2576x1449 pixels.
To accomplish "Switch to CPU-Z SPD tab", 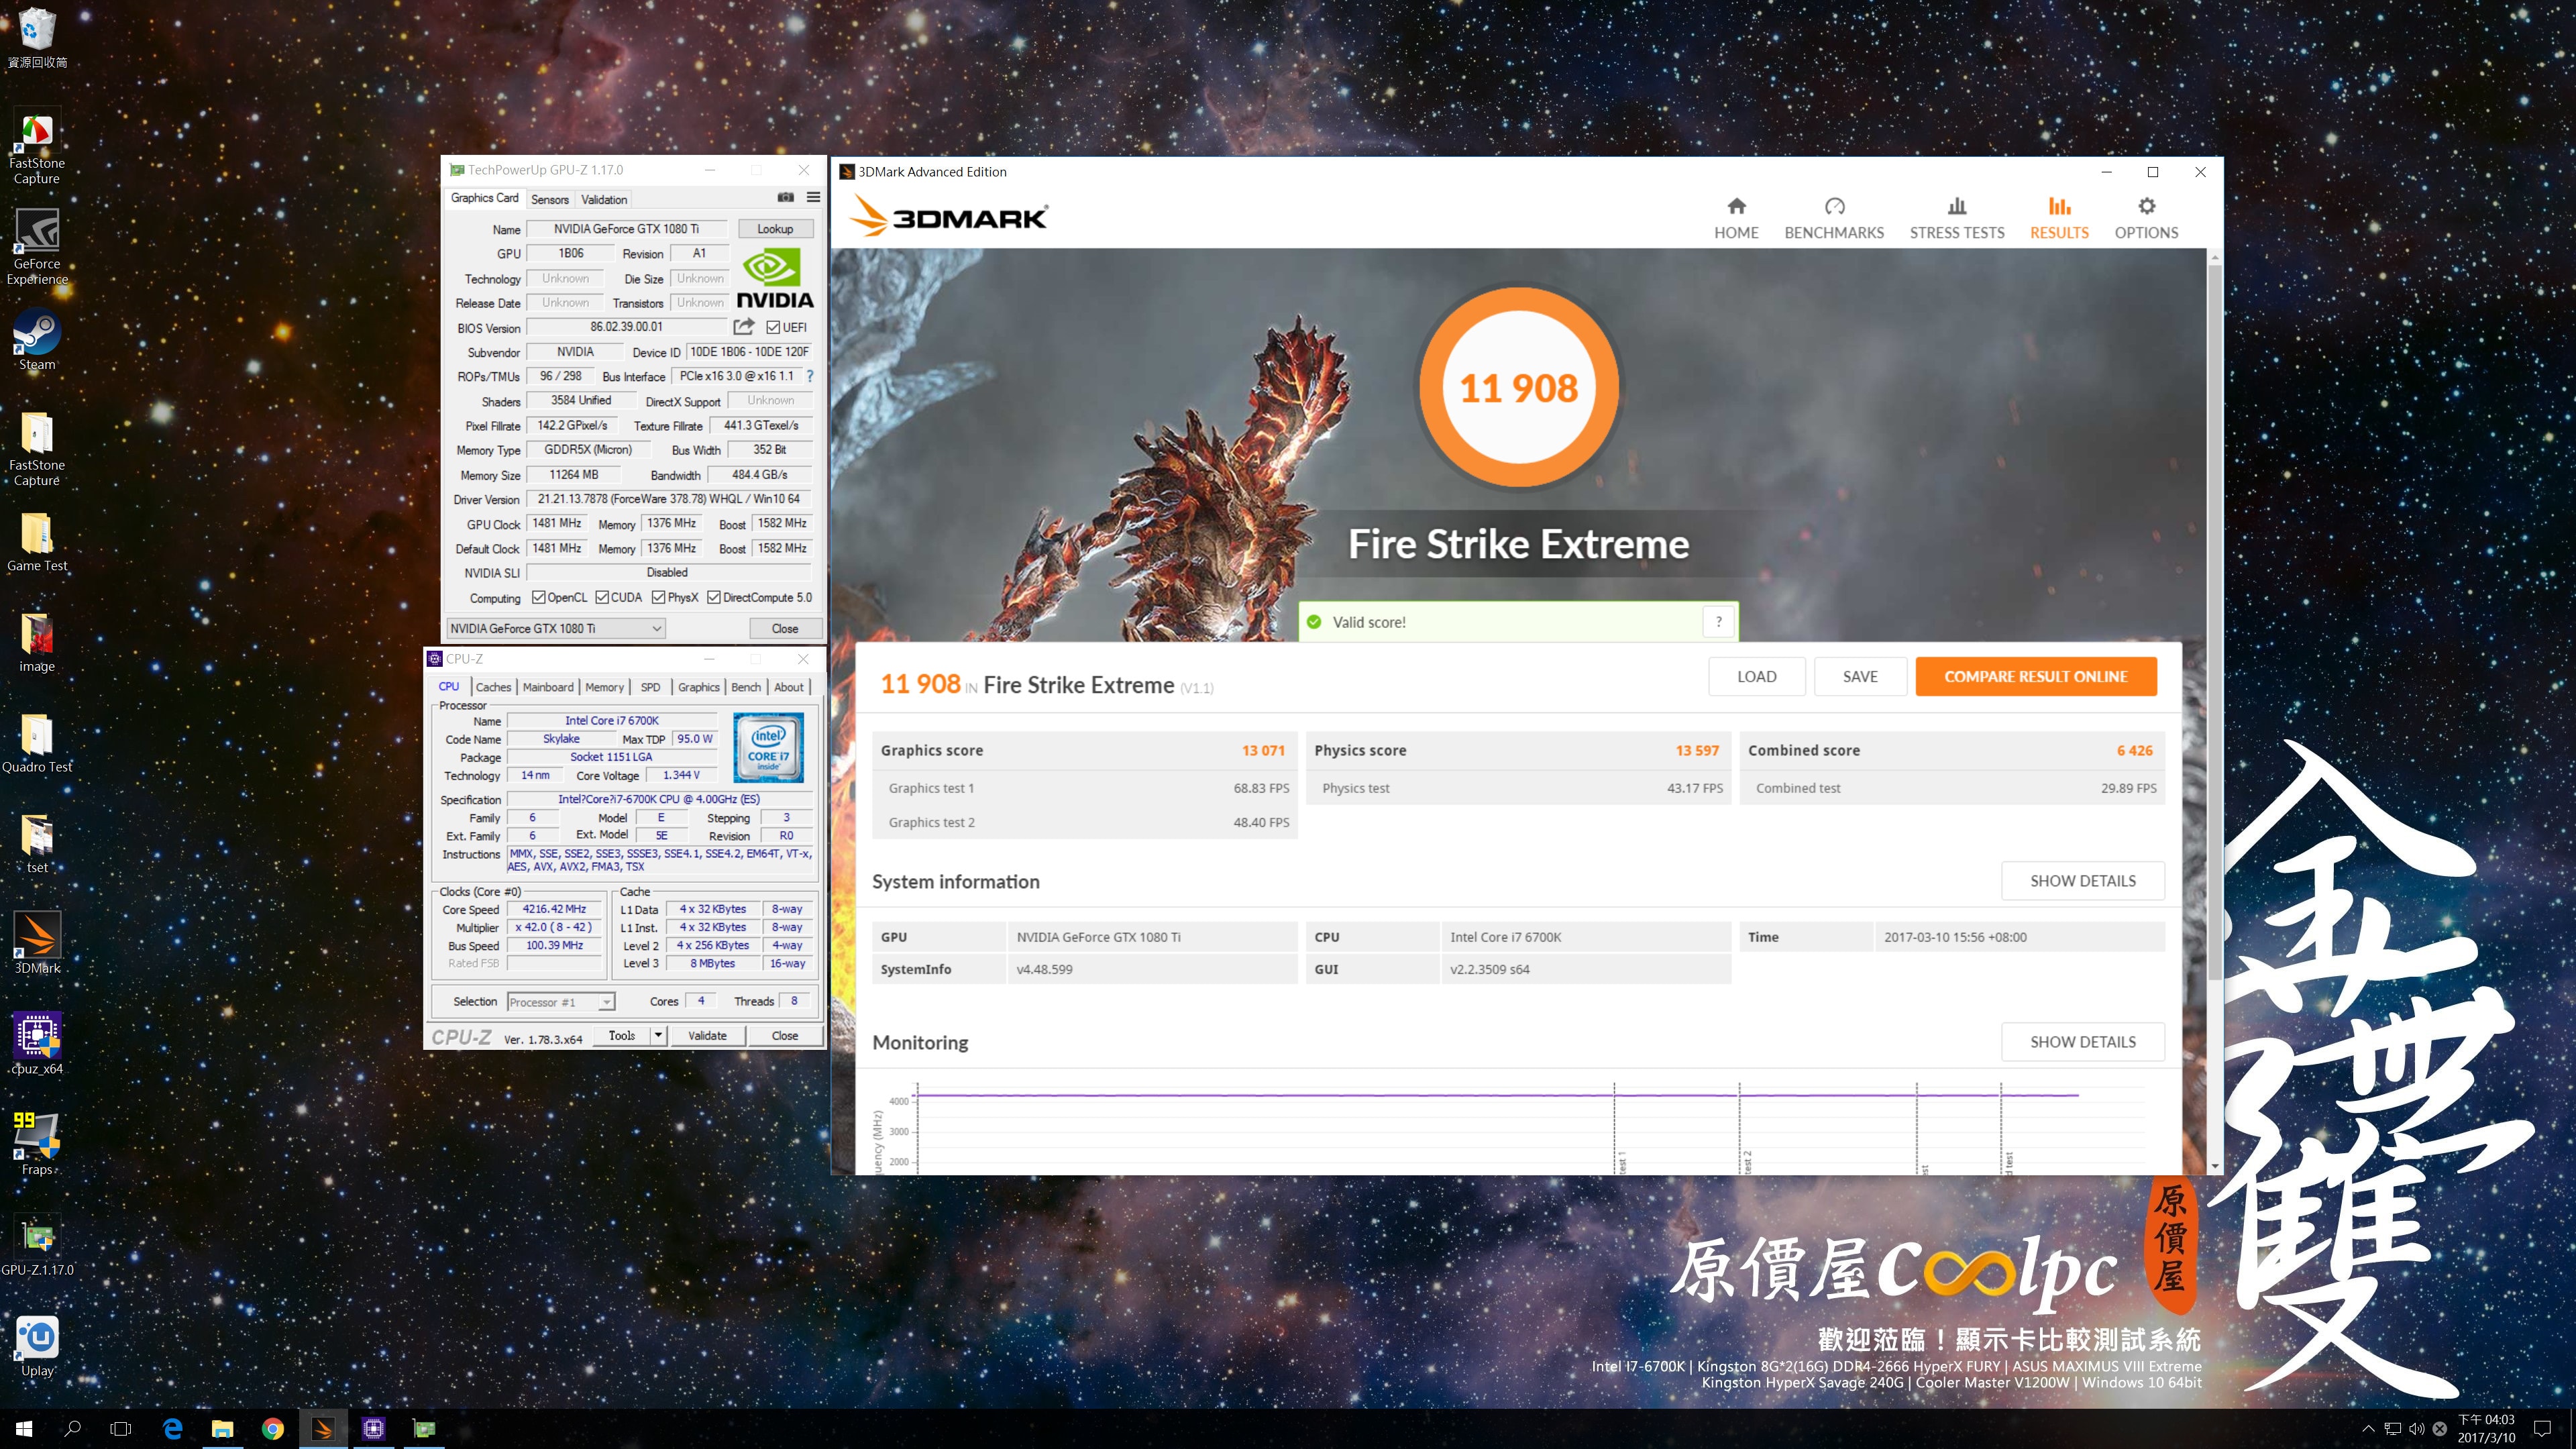I will [650, 687].
